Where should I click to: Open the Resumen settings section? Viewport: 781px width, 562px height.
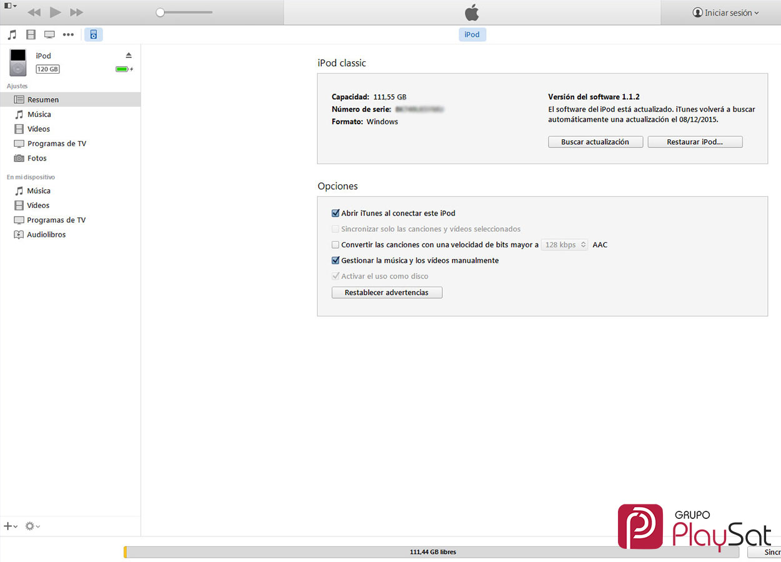[x=70, y=99]
